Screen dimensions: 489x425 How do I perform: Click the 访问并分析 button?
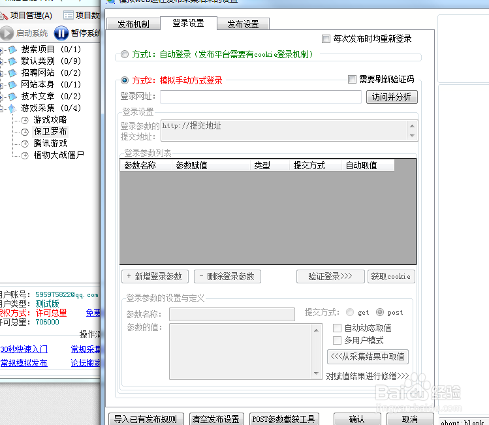(x=392, y=97)
